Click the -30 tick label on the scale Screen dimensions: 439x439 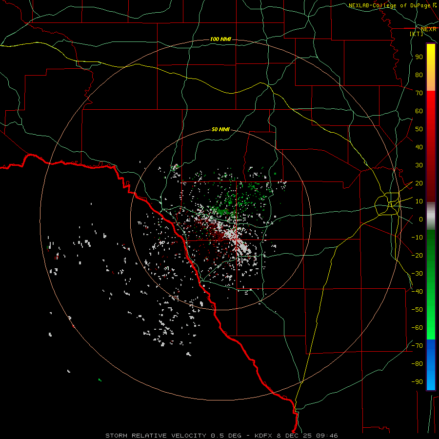(417, 274)
